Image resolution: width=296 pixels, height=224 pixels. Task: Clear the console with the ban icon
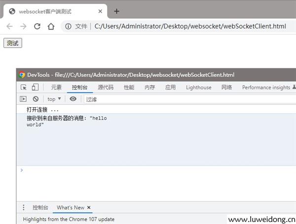pos(36,99)
